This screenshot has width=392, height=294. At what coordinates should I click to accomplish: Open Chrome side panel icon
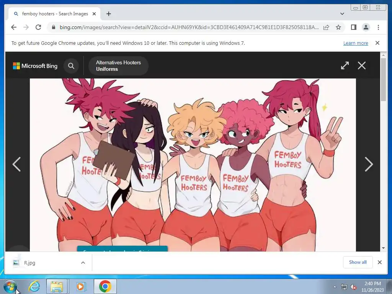click(x=353, y=27)
